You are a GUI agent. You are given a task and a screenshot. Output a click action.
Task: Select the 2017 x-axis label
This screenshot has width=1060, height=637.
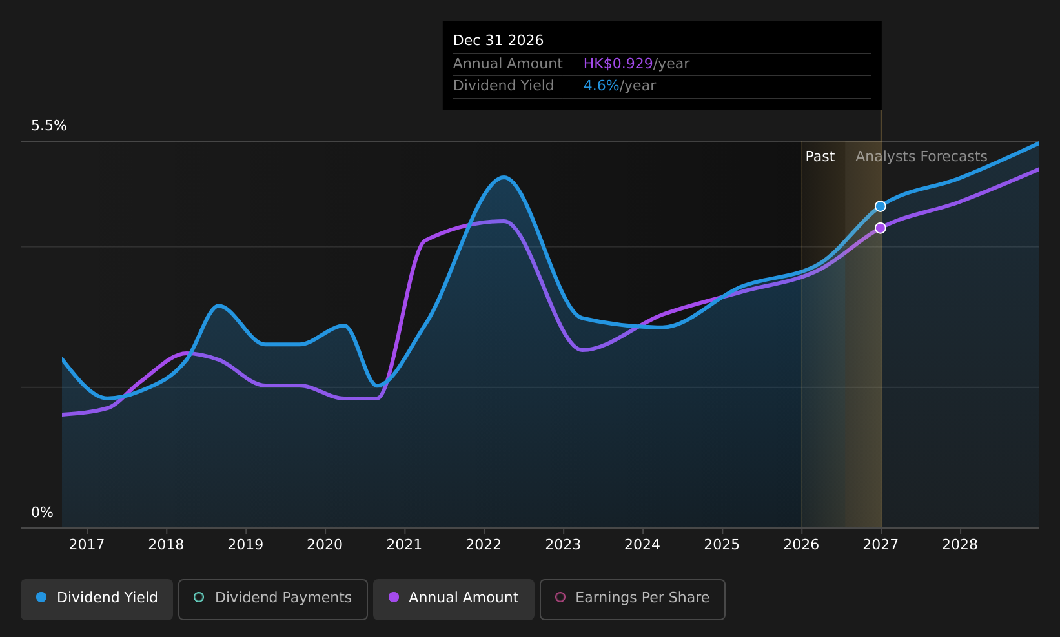(x=87, y=545)
